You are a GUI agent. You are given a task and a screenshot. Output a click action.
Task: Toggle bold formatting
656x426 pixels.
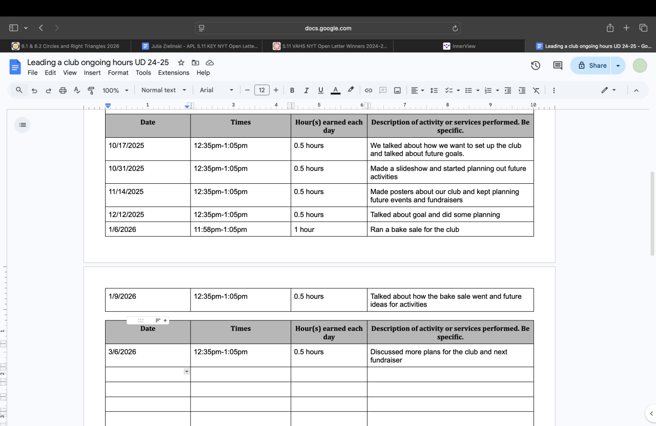click(292, 90)
